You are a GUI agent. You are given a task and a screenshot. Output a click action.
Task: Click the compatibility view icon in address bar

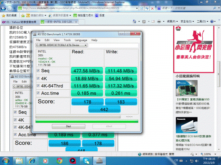point(142,8)
